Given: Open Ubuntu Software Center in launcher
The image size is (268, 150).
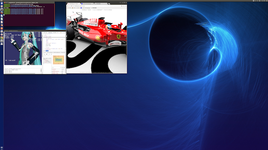Looking at the screenshot, I should [x=2, y=28].
